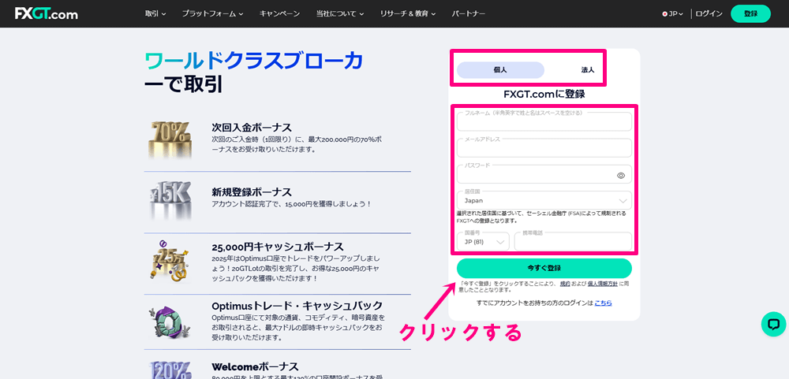Click the Optimus trade cashback image
Viewport: 789px width, 379px height.
[170, 321]
